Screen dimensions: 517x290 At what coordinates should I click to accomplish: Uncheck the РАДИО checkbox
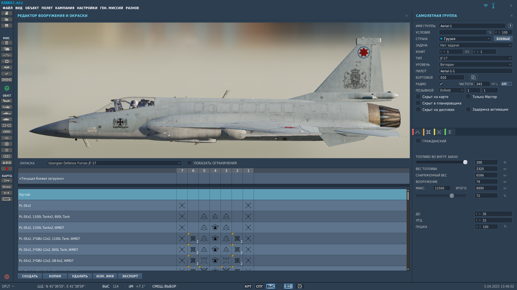(441, 84)
